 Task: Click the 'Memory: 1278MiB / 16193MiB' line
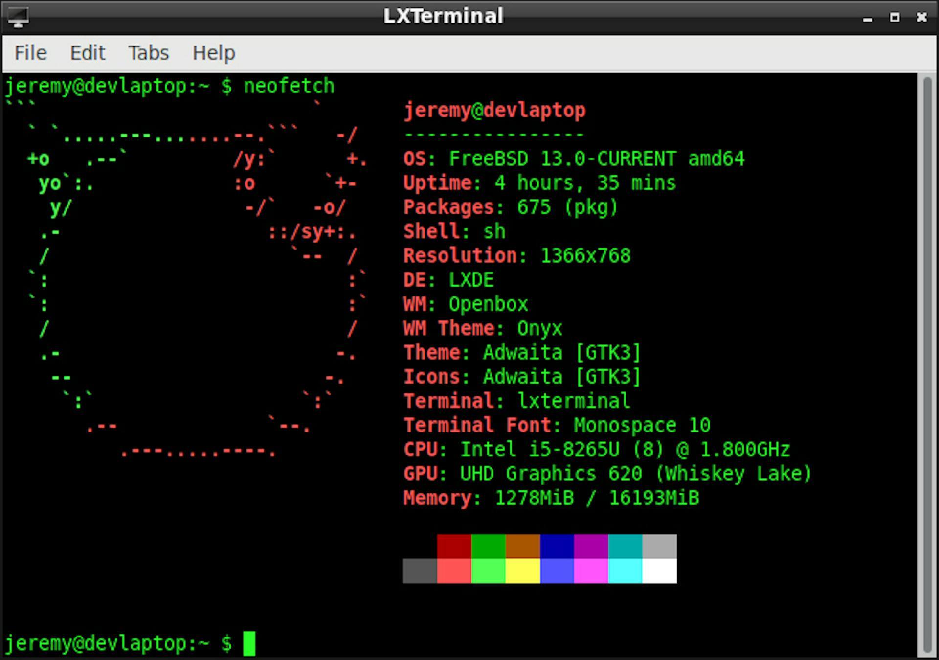(x=551, y=498)
